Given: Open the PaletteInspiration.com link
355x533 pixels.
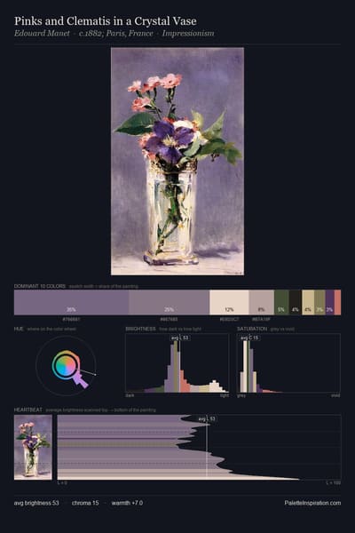Looking at the screenshot, I should coord(312,503).
